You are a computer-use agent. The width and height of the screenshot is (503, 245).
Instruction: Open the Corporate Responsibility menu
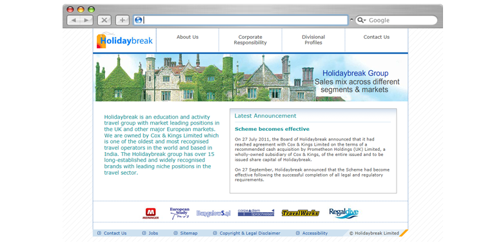click(250, 40)
